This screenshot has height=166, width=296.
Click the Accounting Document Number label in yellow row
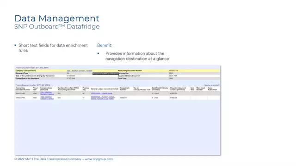click(x=130, y=71)
